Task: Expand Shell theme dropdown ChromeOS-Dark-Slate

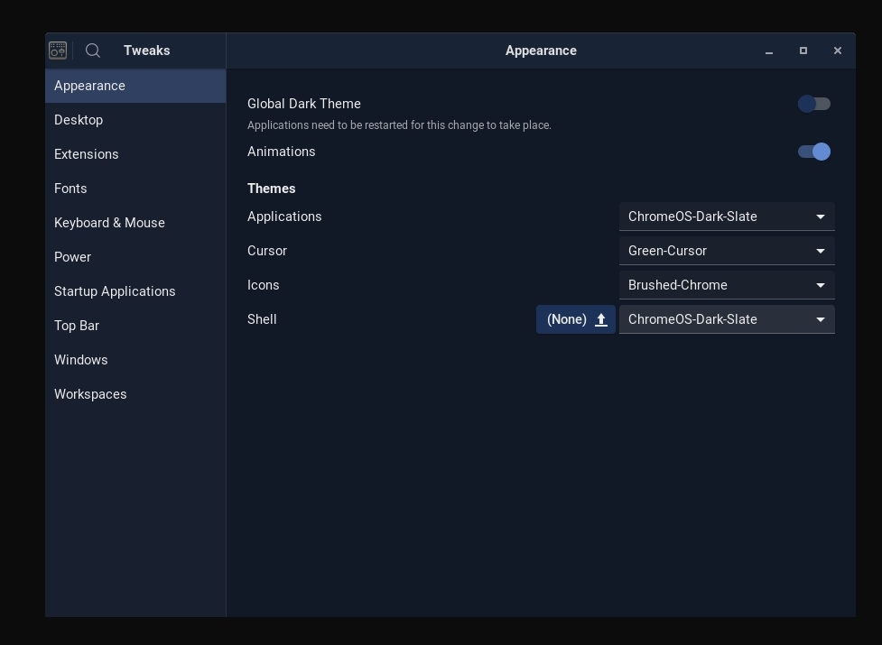Action: pyautogui.click(x=727, y=319)
